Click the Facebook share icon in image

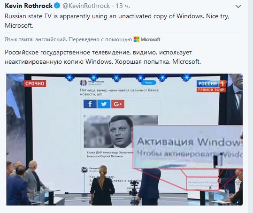(x=90, y=104)
